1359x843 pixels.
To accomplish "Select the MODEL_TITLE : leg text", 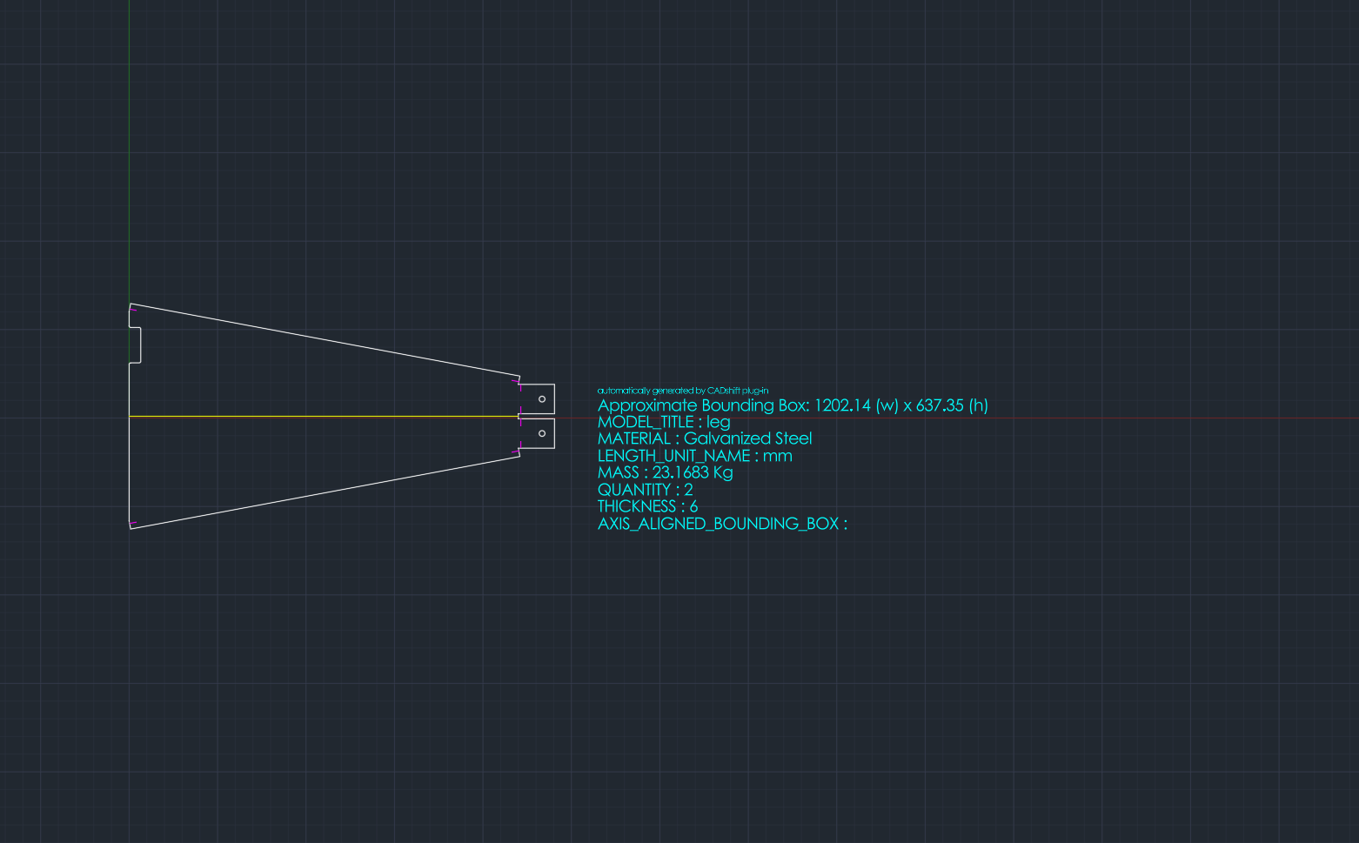I will pos(664,422).
